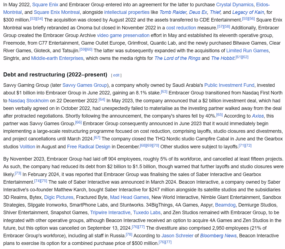Open the Jason Schreier link
This screenshot has width=285, height=249.
coord(177,236)
